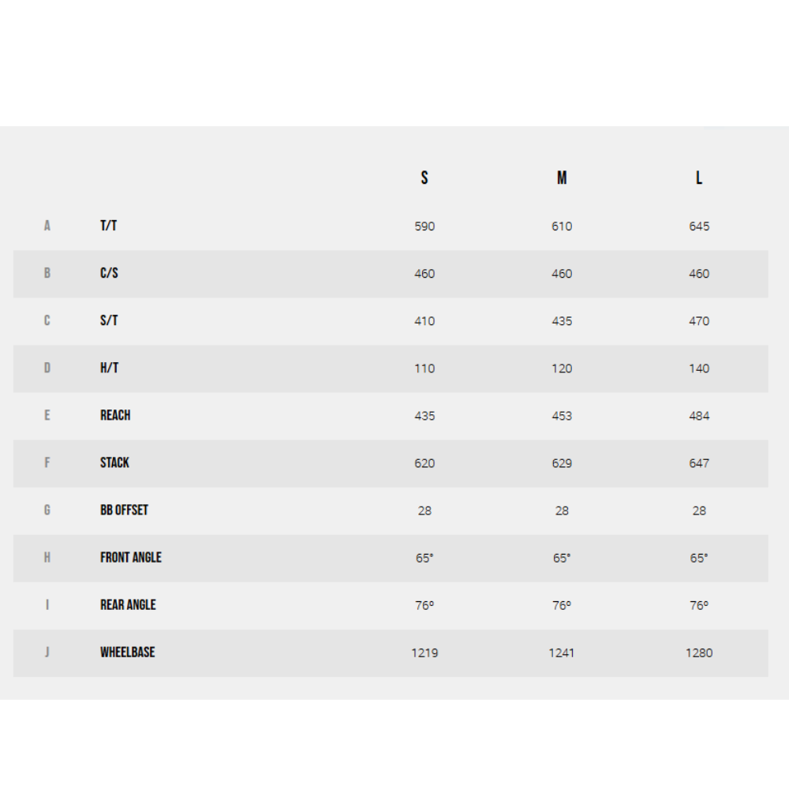The width and height of the screenshot is (789, 789).
Task: Click the letter A row marker
Action: 47,226
